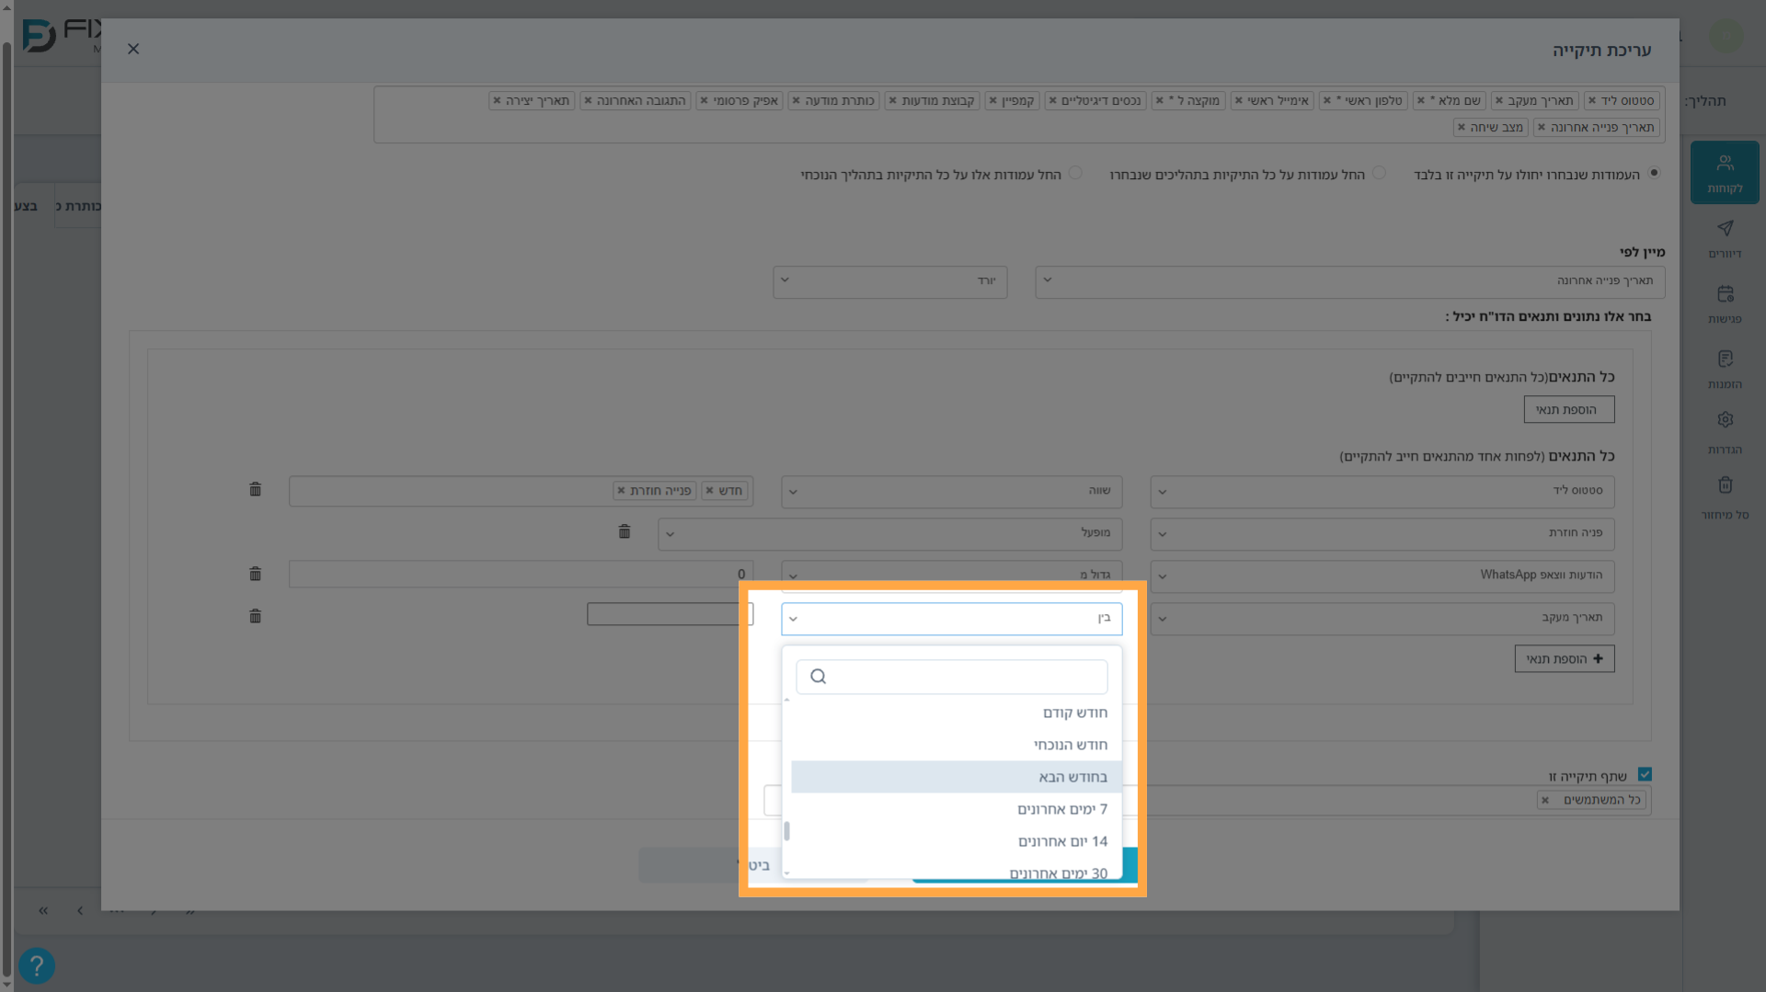The width and height of the screenshot is (1766, 992).
Task: Expand the בין operator dropdown
Action: coord(952,619)
